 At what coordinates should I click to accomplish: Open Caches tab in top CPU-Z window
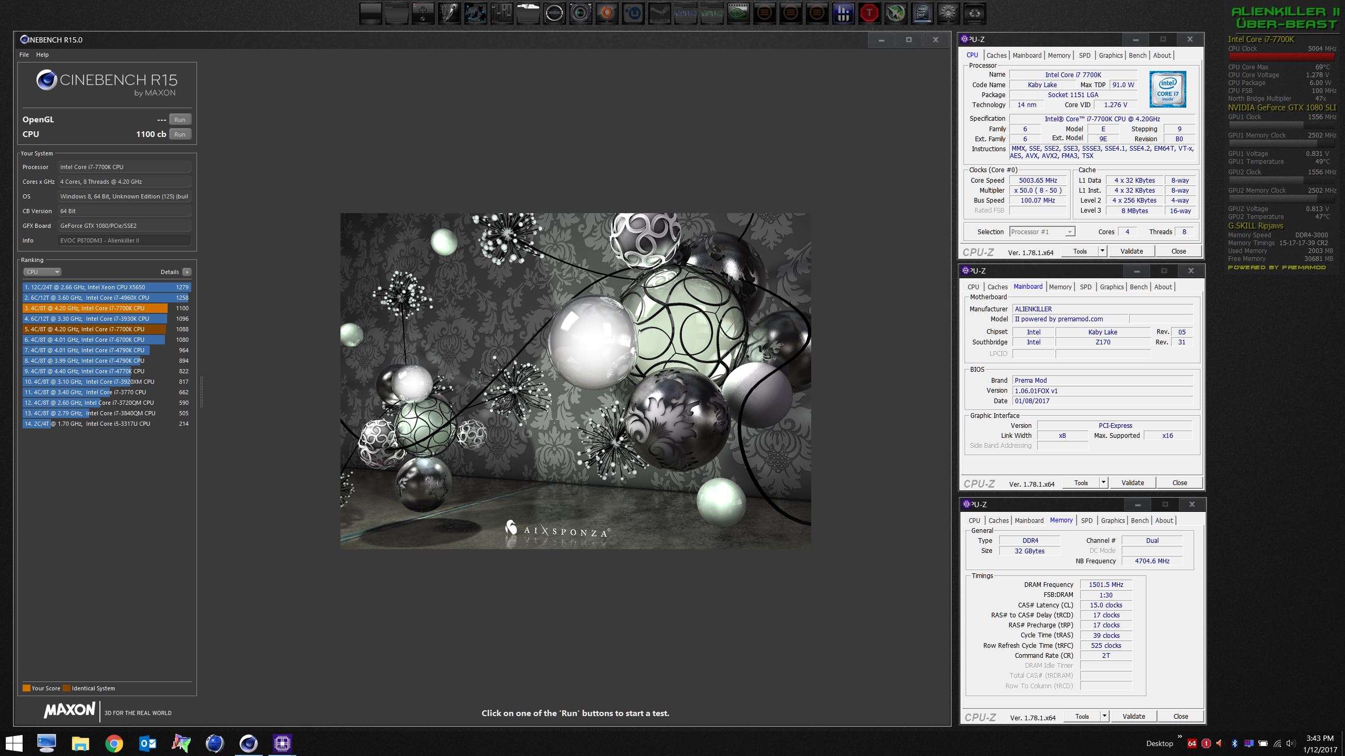pos(996,55)
